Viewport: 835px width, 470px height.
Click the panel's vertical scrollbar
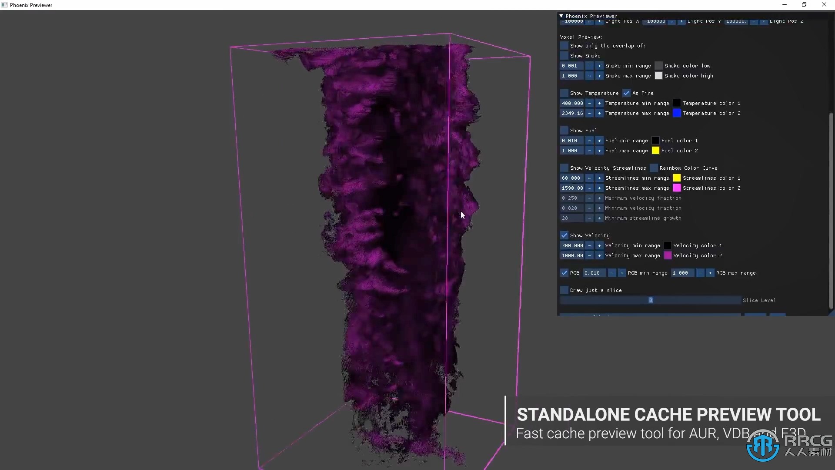coord(831,211)
